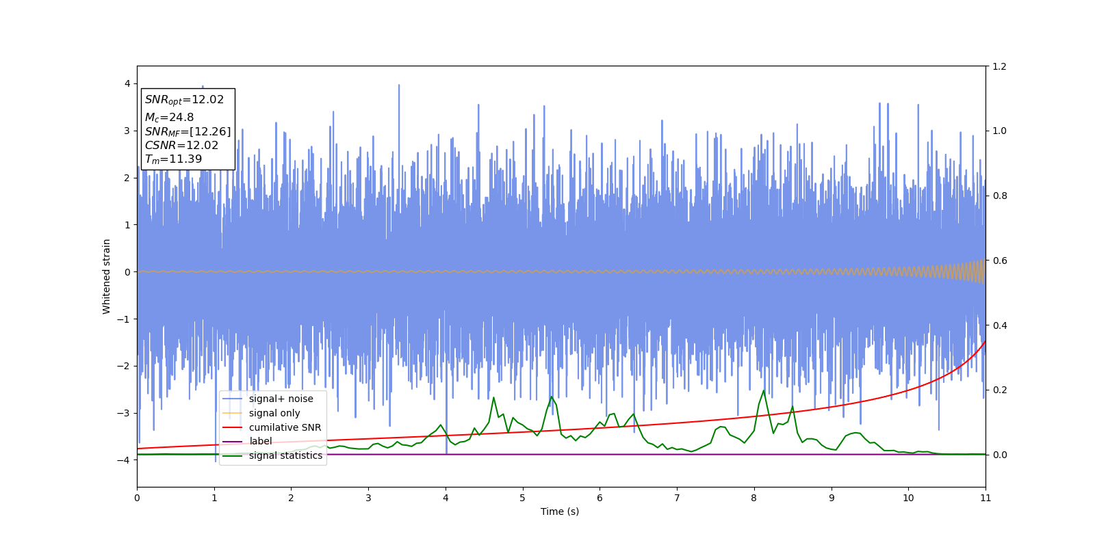Click left y-axis tick label 3

[x=127, y=131]
